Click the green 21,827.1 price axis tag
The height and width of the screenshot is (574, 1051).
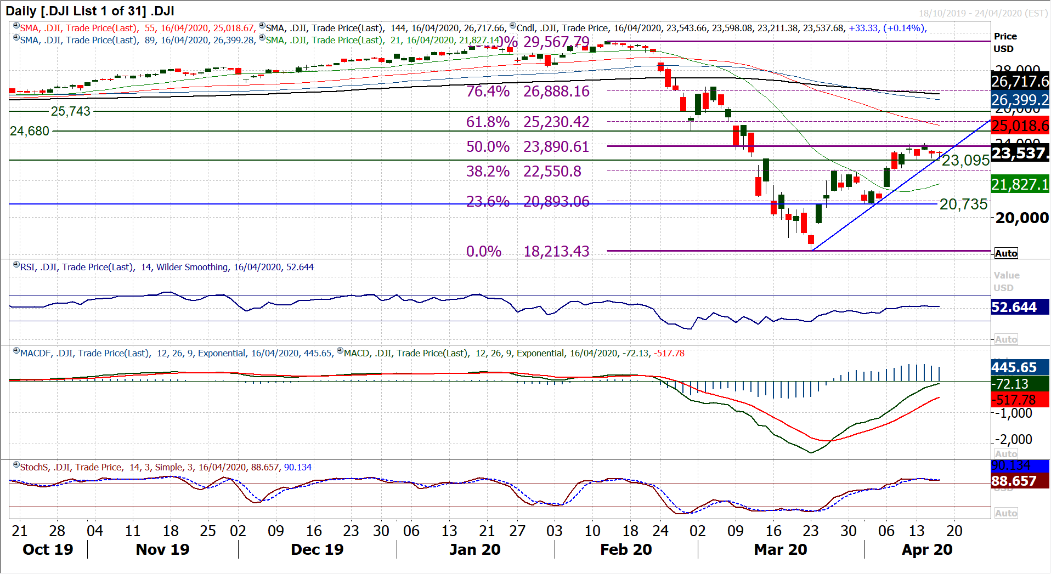tap(1020, 184)
